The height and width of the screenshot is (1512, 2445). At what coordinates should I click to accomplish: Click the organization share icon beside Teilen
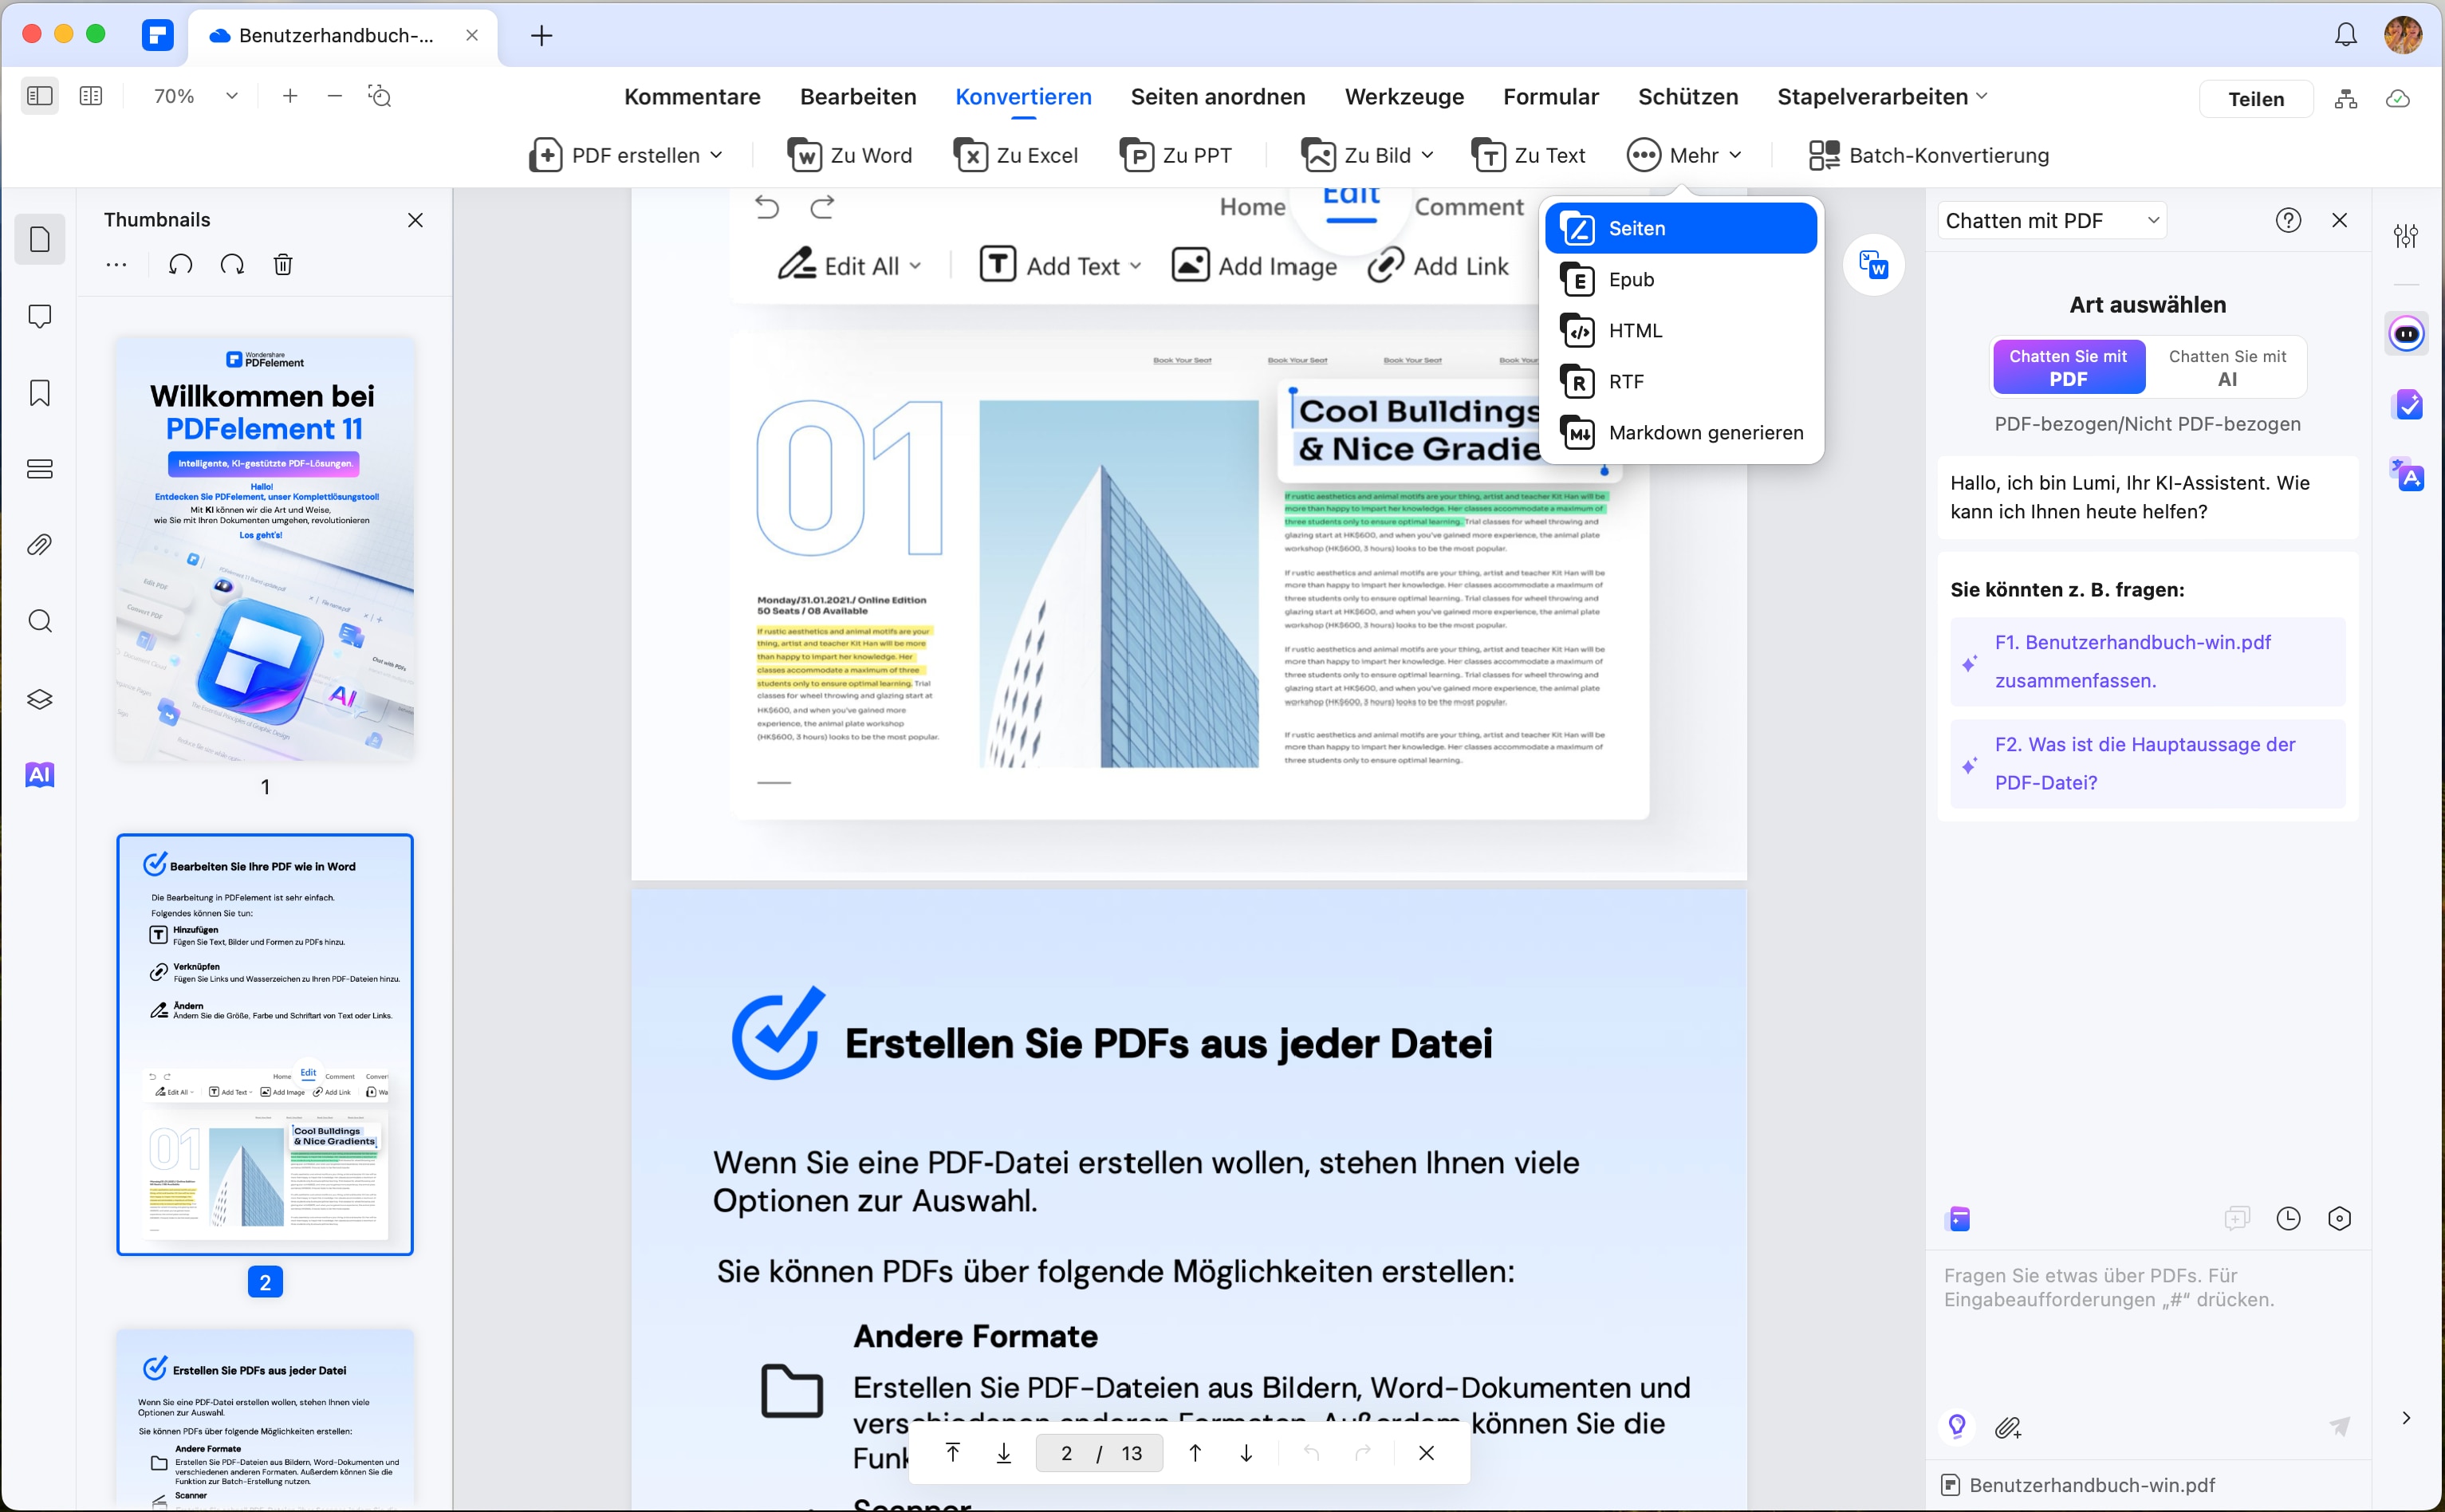2346,99
